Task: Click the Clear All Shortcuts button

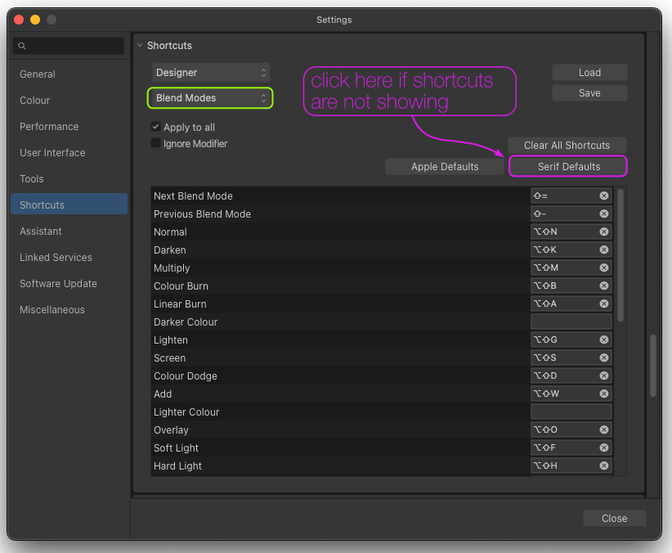Action: (567, 145)
